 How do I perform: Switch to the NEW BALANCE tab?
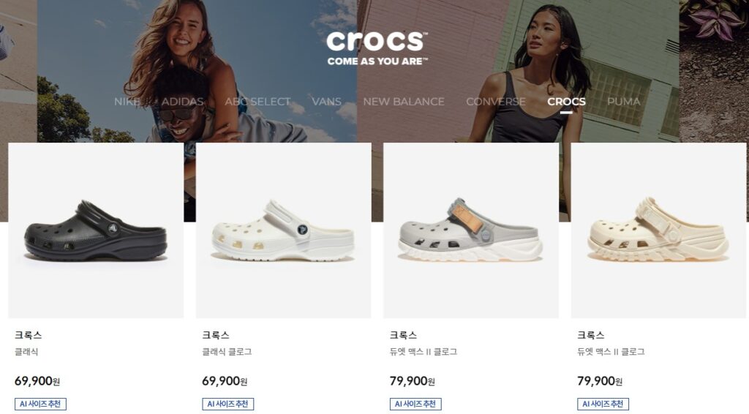click(x=404, y=102)
